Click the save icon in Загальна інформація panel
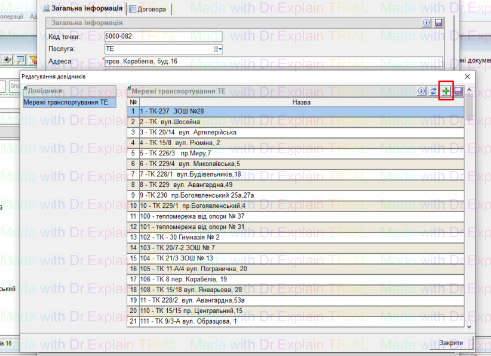The image size is (491, 356). pos(438,23)
